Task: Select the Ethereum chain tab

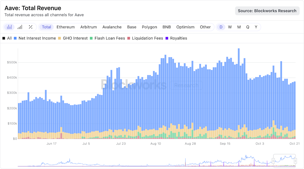Action: click(66, 27)
